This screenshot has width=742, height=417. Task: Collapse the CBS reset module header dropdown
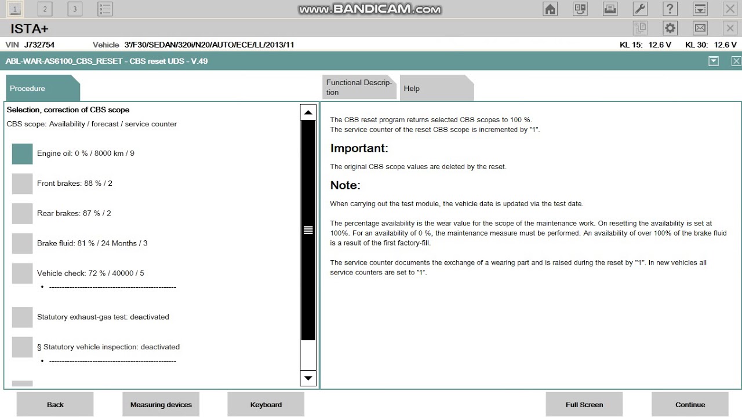click(714, 61)
